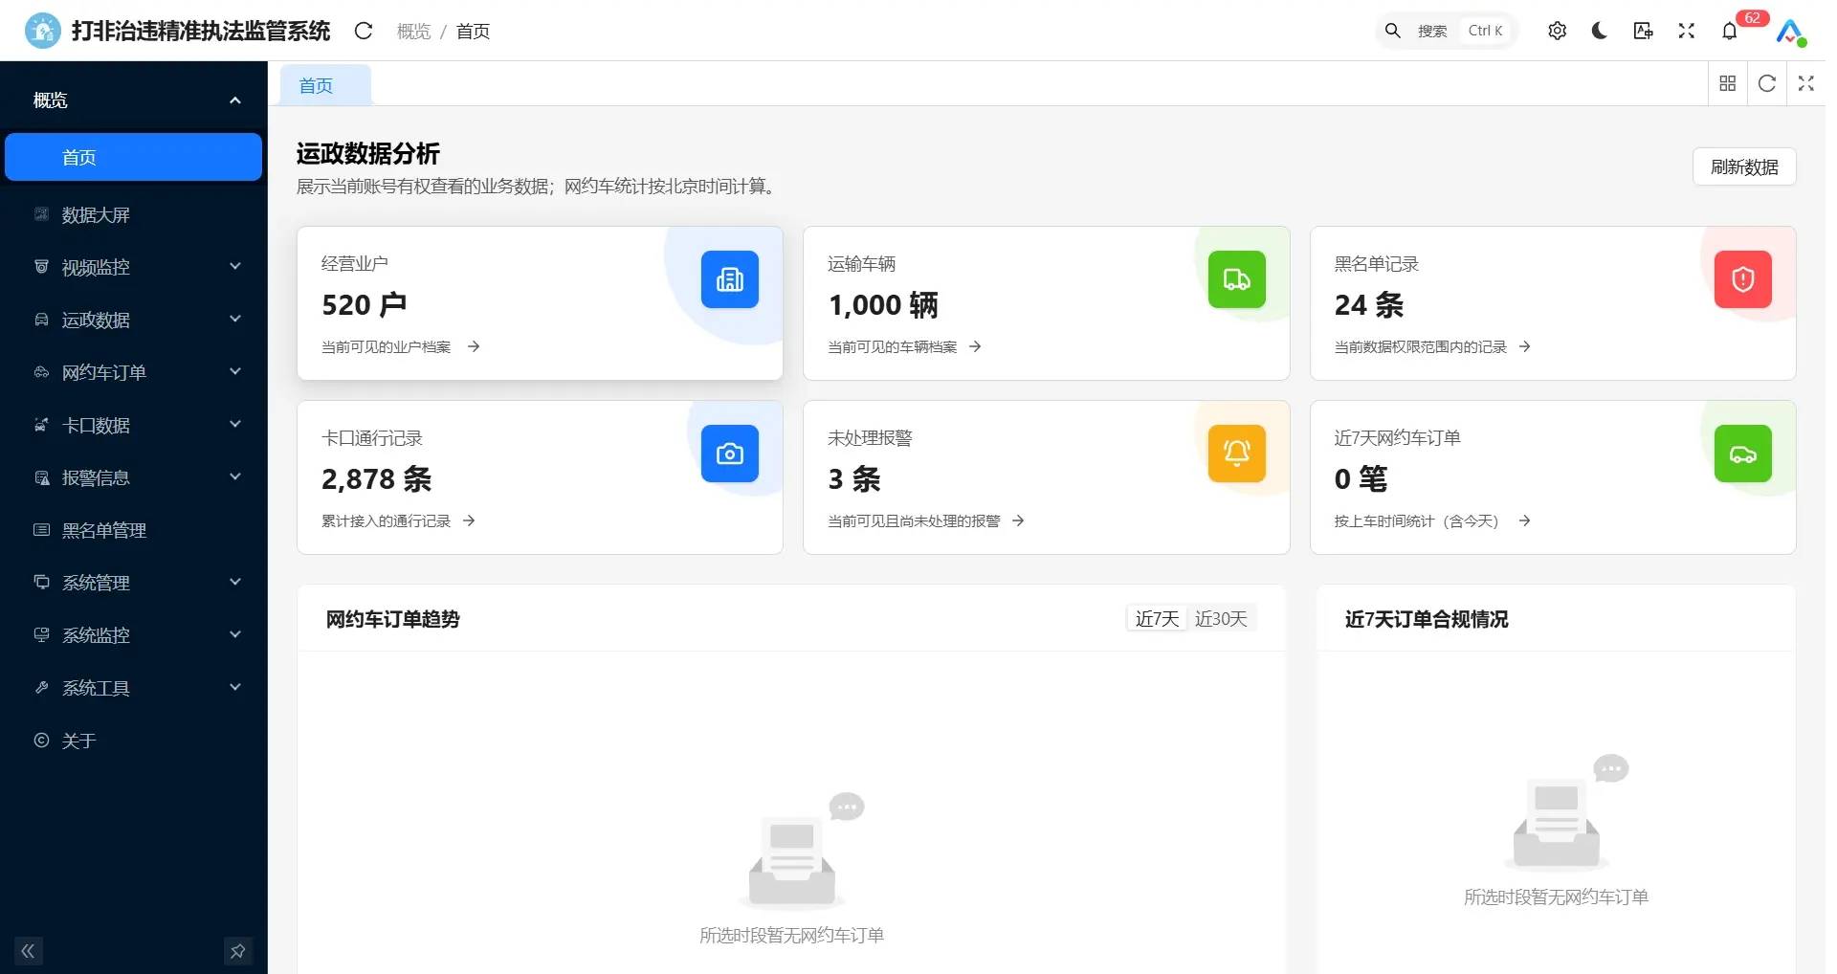Click the 黑名单记录 shield icon
Image resolution: width=1837 pixels, height=974 pixels.
[x=1742, y=279]
